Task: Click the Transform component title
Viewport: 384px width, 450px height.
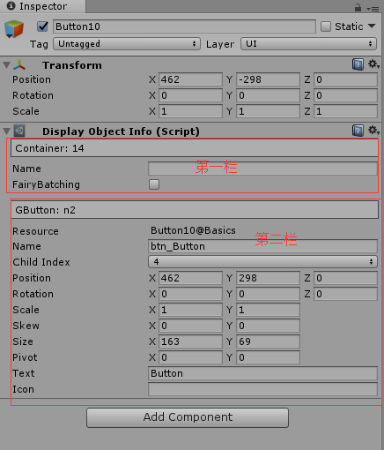Action: tap(72, 65)
